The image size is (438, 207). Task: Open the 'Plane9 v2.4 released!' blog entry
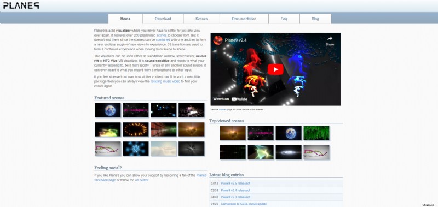pos(235,190)
